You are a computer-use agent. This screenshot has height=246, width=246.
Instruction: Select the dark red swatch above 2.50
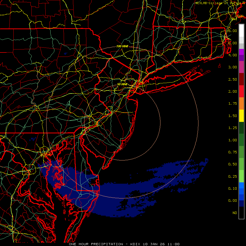(241, 79)
